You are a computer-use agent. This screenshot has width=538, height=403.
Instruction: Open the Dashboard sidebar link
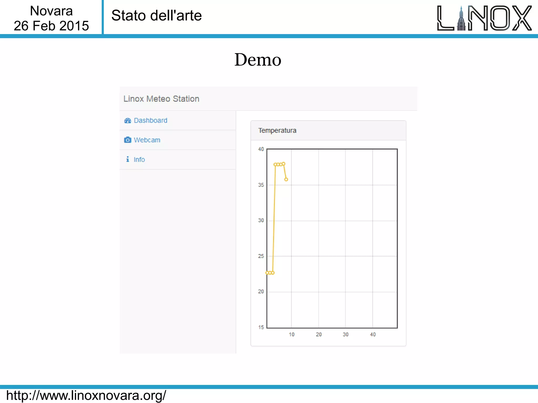[151, 120]
